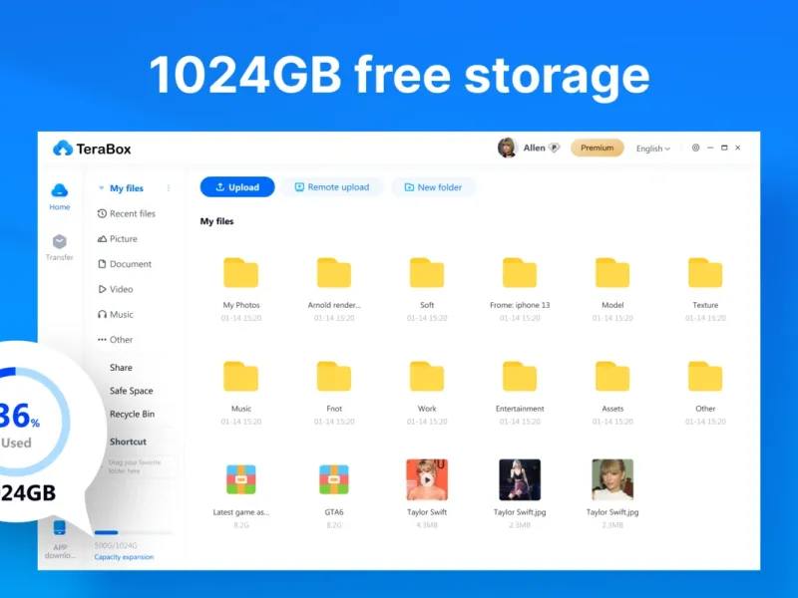Open the settings gear icon
This screenshot has height=598, width=798.
pos(695,148)
